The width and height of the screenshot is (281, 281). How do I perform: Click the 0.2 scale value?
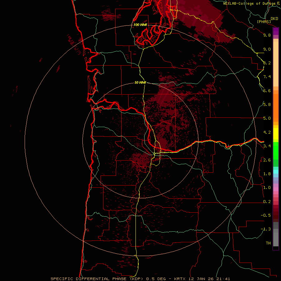point(267,202)
